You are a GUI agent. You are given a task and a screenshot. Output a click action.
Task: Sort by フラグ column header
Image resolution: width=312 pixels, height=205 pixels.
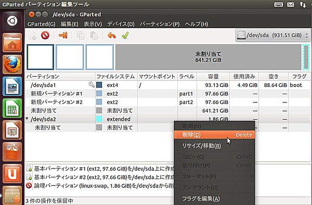[300, 76]
